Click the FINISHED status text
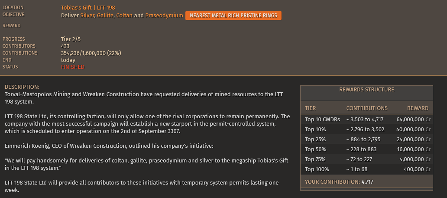The height and width of the screenshot is (198, 447). coord(73,67)
